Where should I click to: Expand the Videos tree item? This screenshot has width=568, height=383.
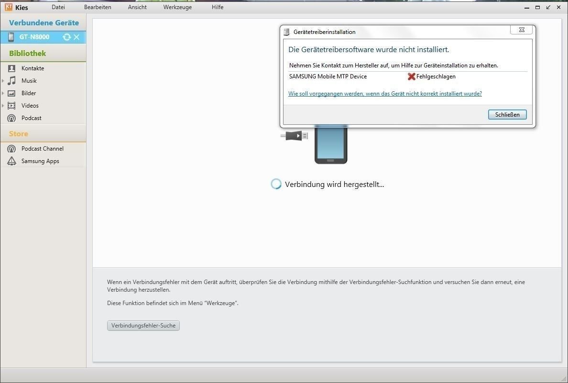(3, 106)
